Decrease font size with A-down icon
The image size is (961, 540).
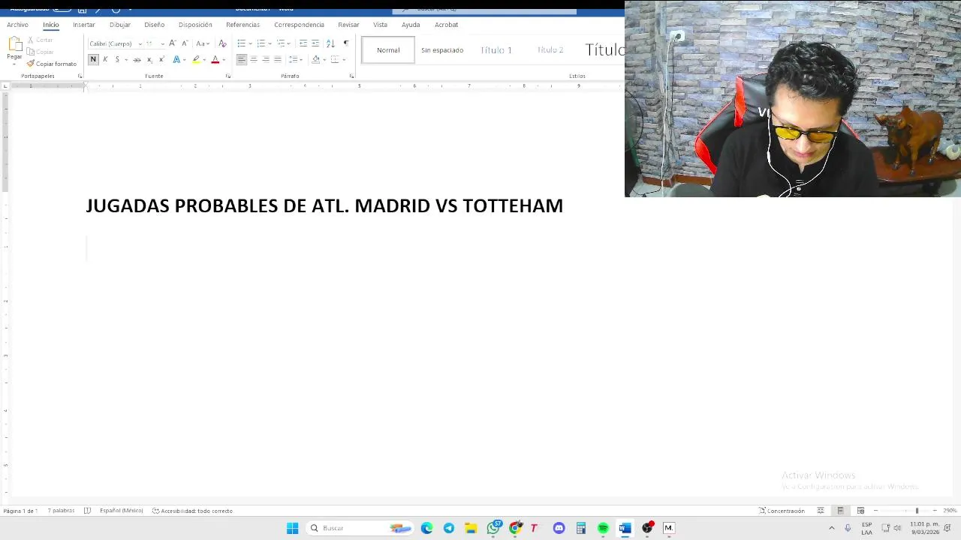[185, 43]
